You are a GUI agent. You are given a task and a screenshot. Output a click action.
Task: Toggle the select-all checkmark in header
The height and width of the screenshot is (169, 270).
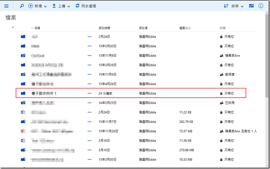13,28
